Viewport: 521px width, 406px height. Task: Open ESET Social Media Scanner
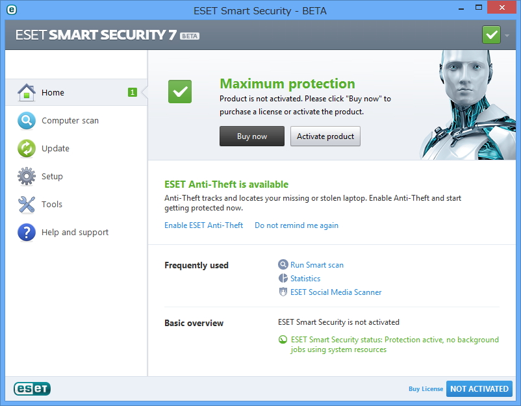(x=336, y=292)
